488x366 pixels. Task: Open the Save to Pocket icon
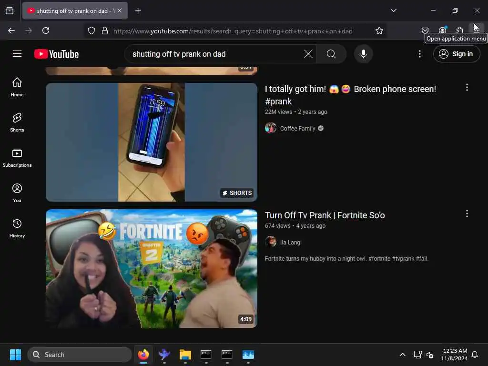425,30
